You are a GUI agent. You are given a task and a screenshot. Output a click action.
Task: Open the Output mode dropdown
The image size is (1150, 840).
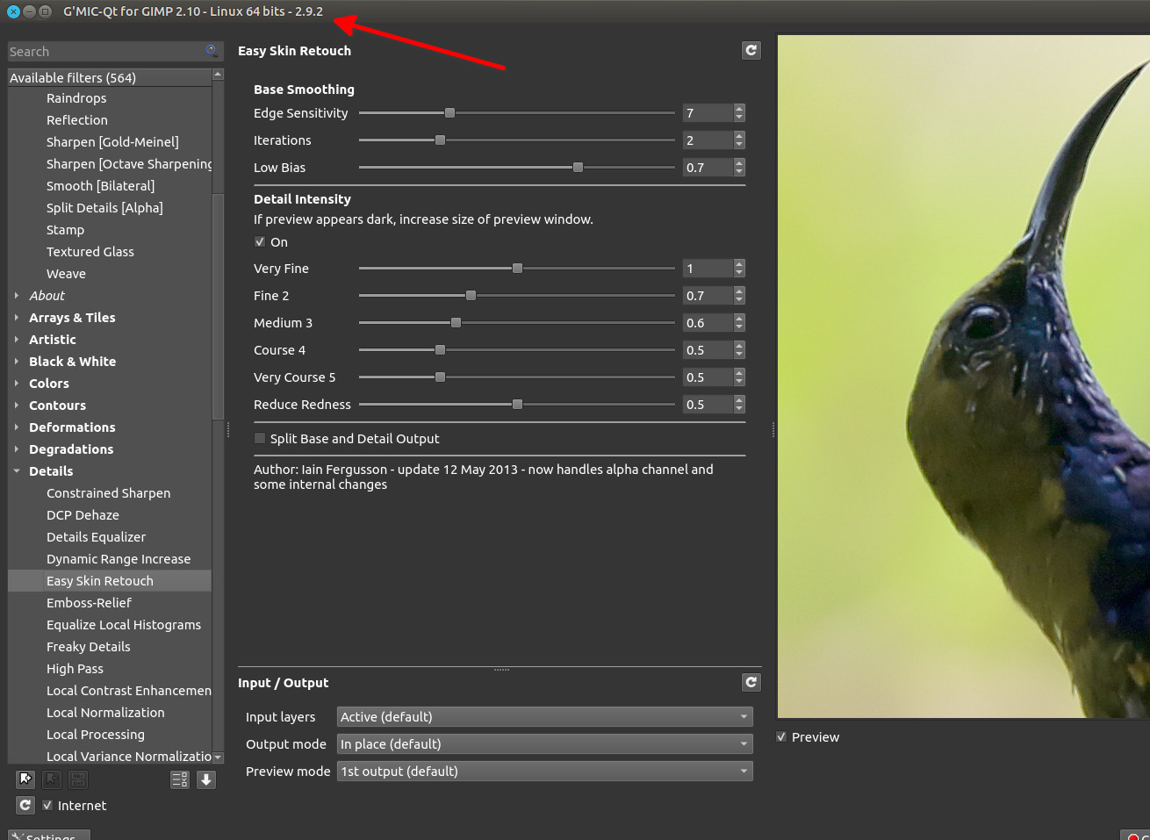click(544, 744)
